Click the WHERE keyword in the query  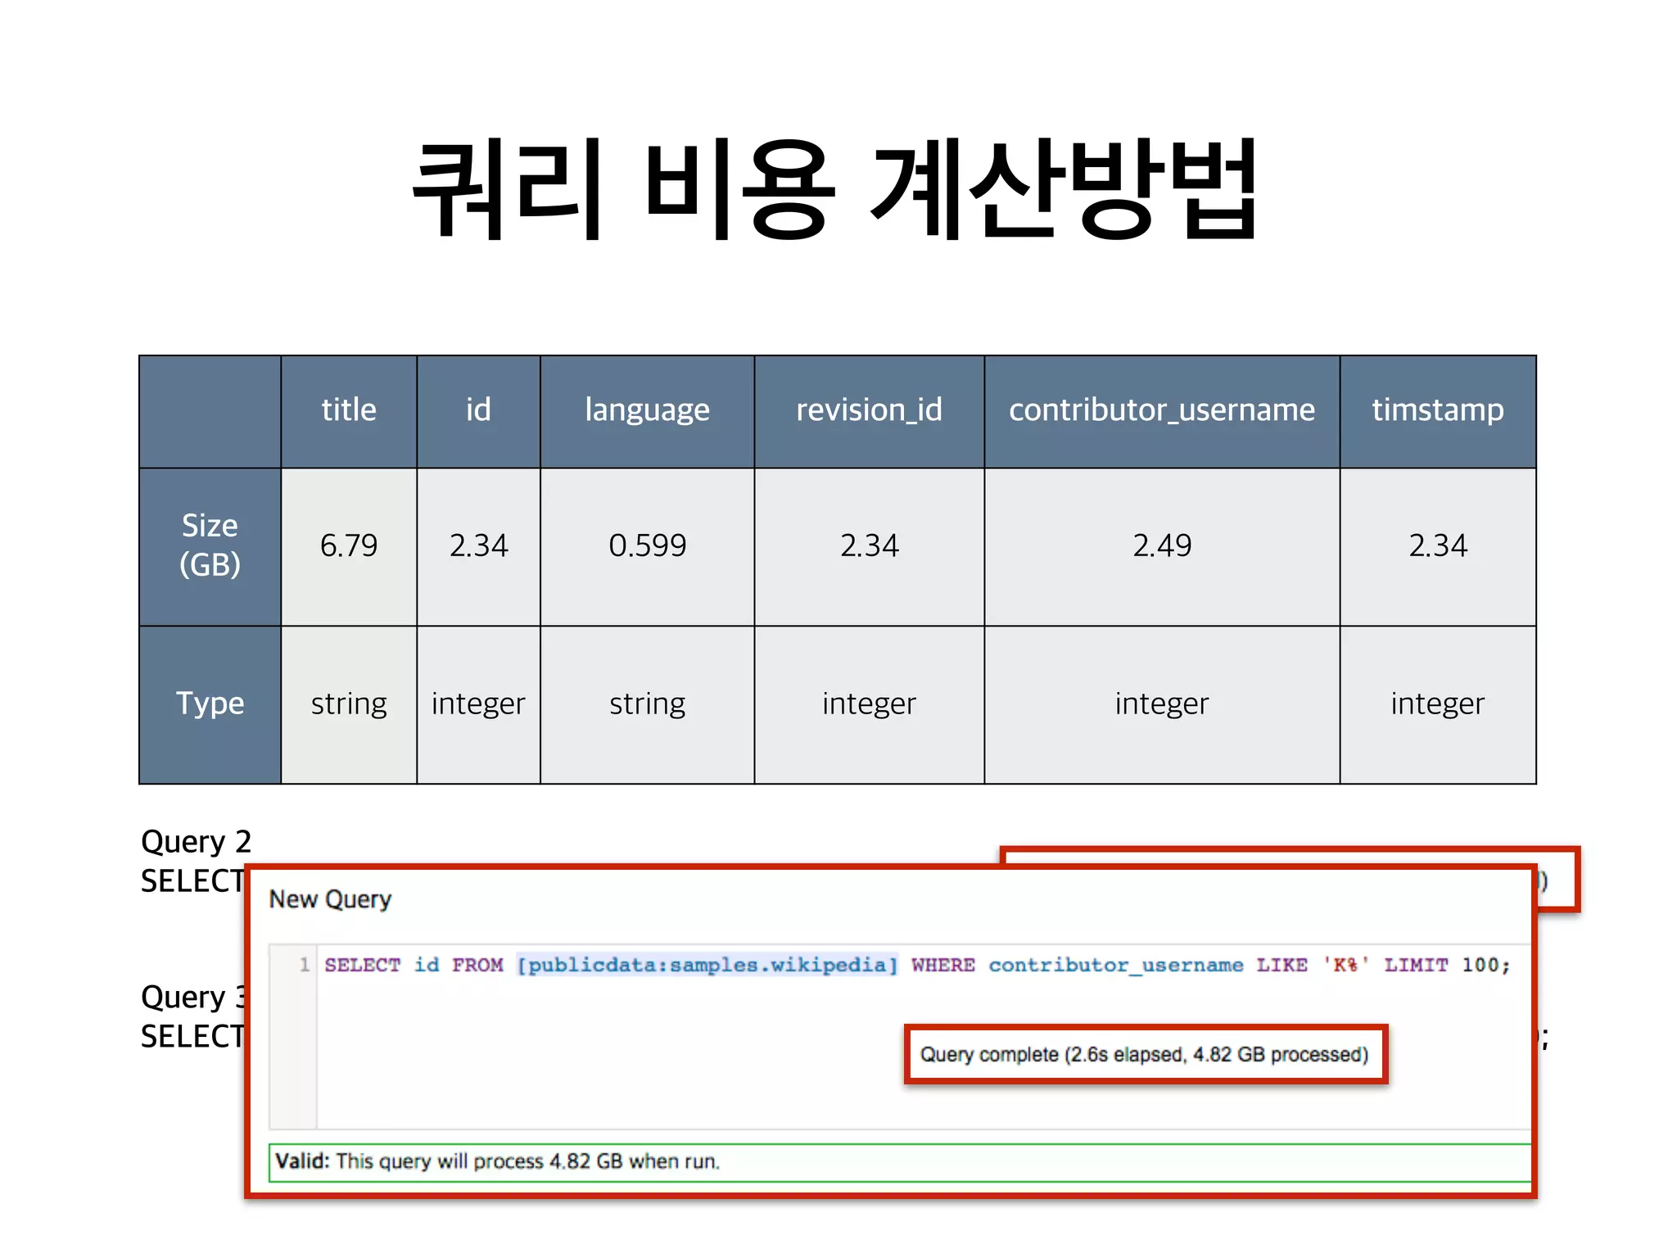(x=942, y=965)
